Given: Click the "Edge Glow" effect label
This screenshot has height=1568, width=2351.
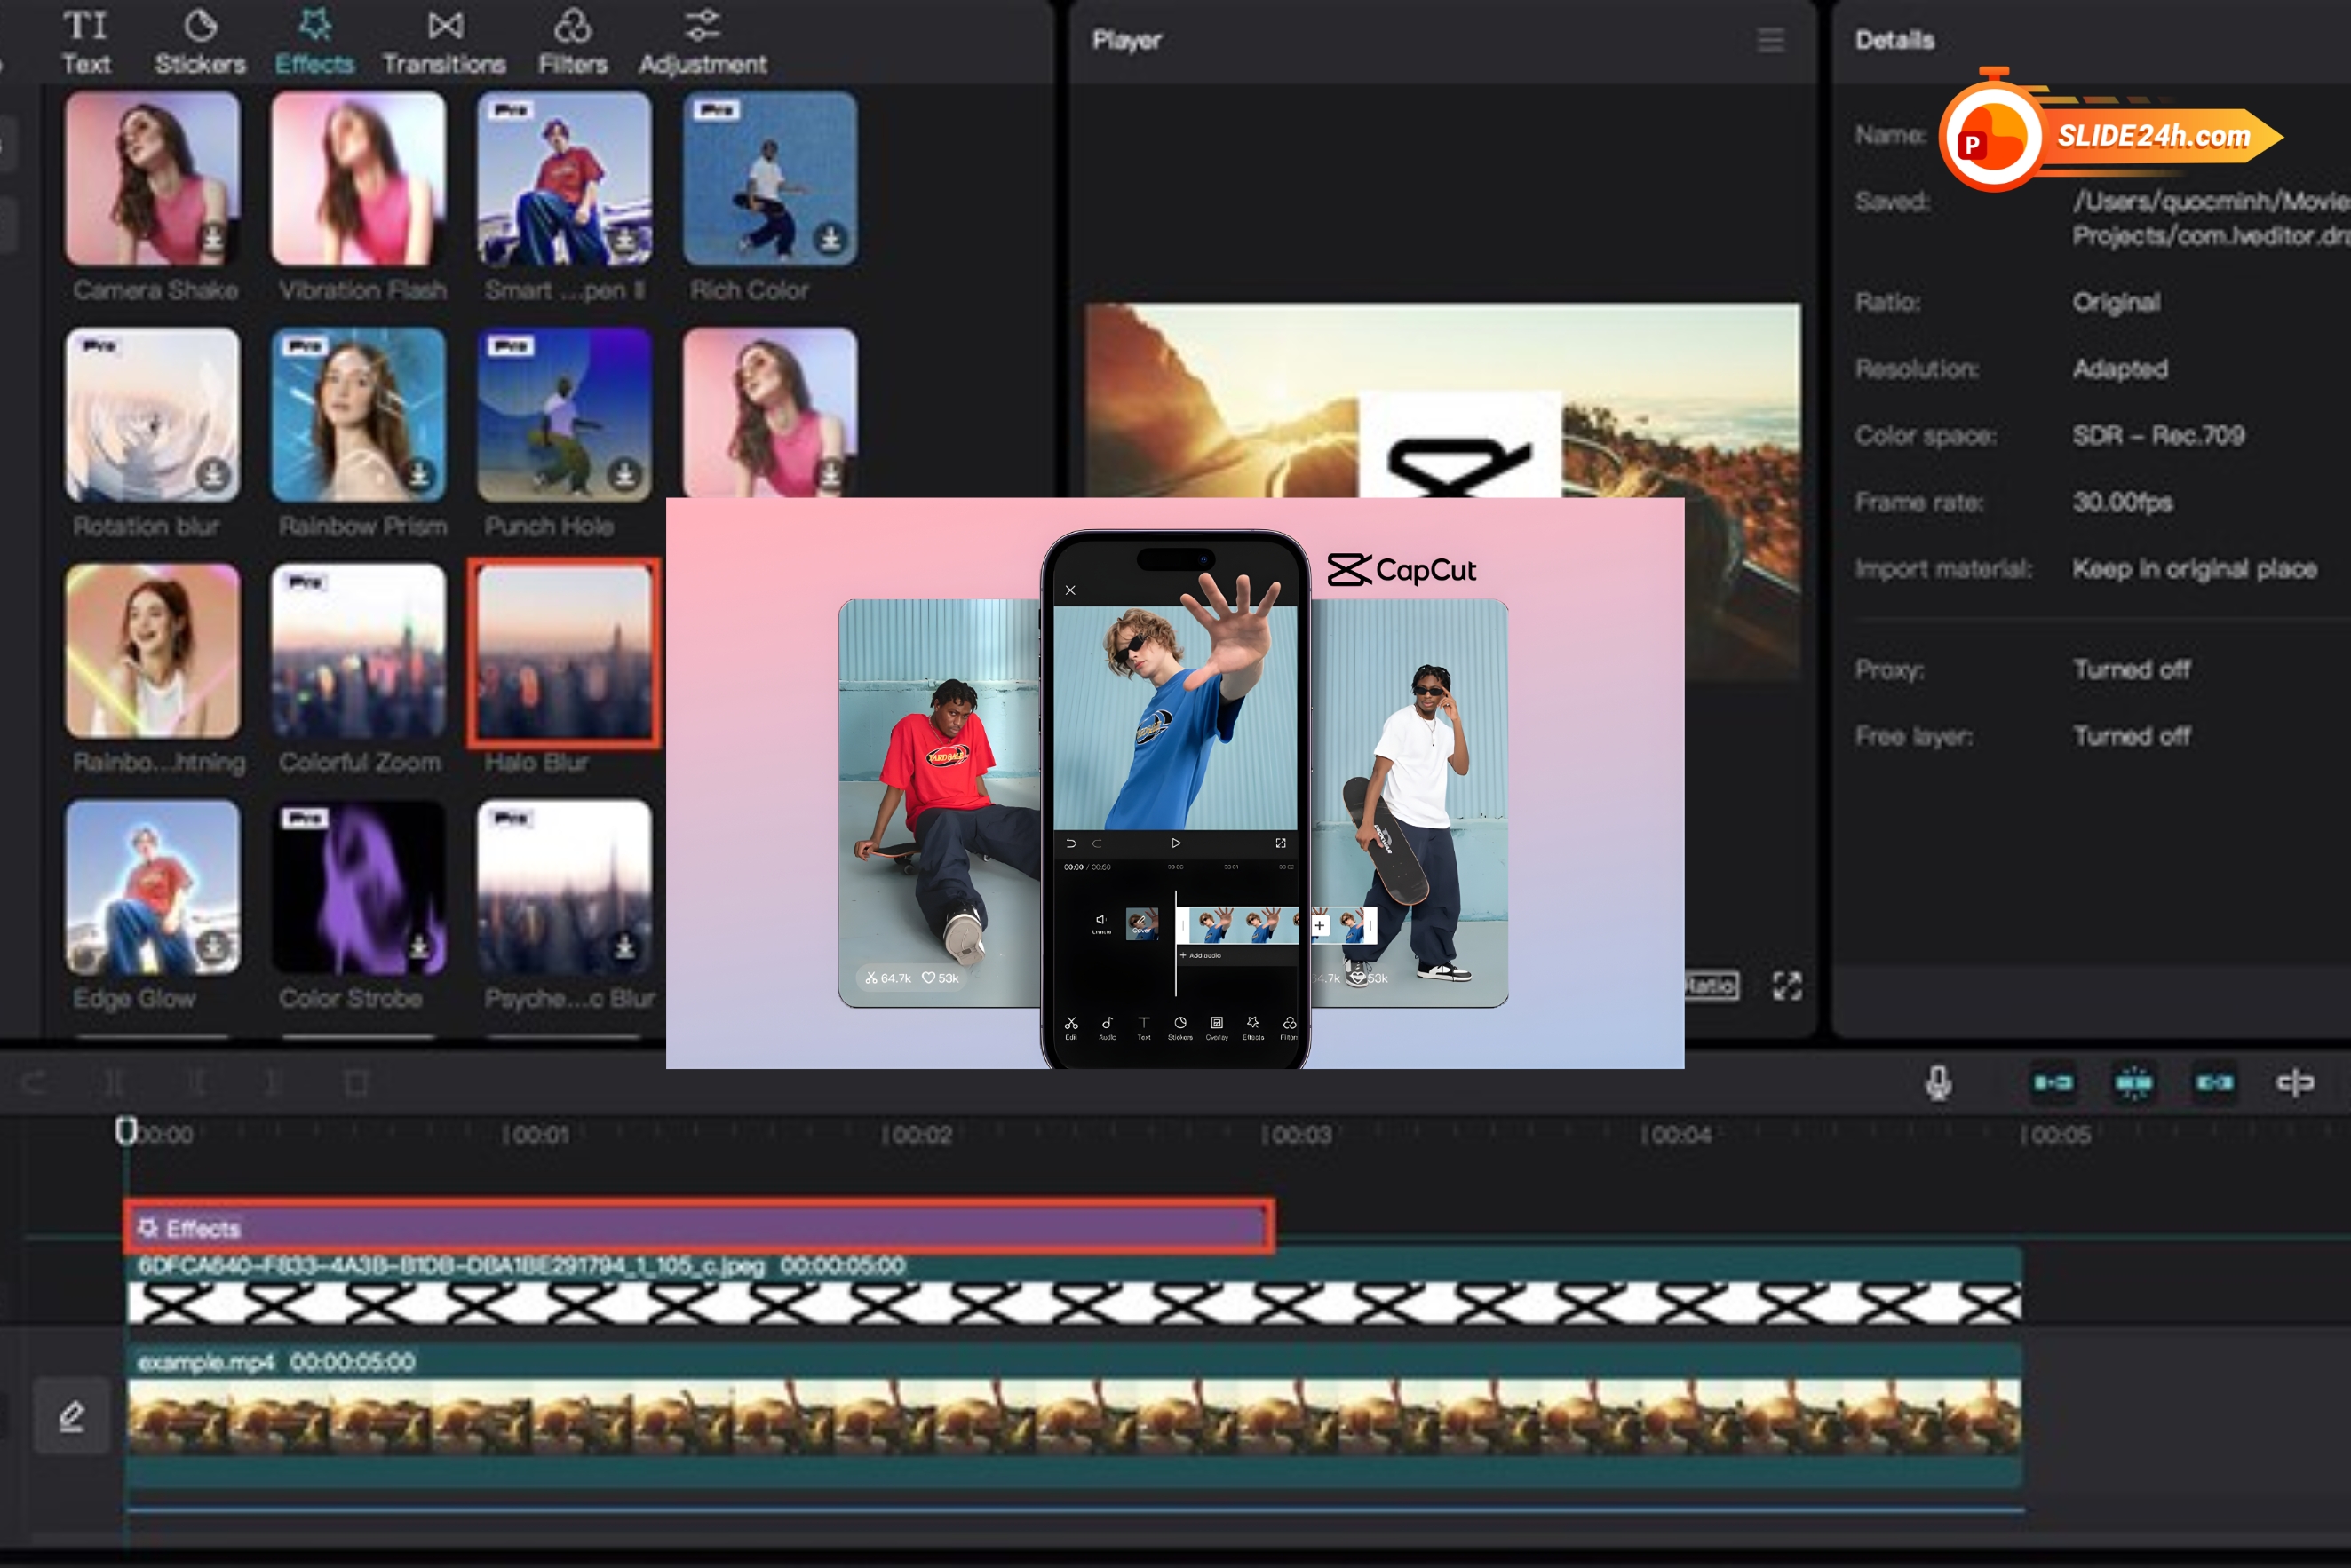Looking at the screenshot, I should [134, 998].
